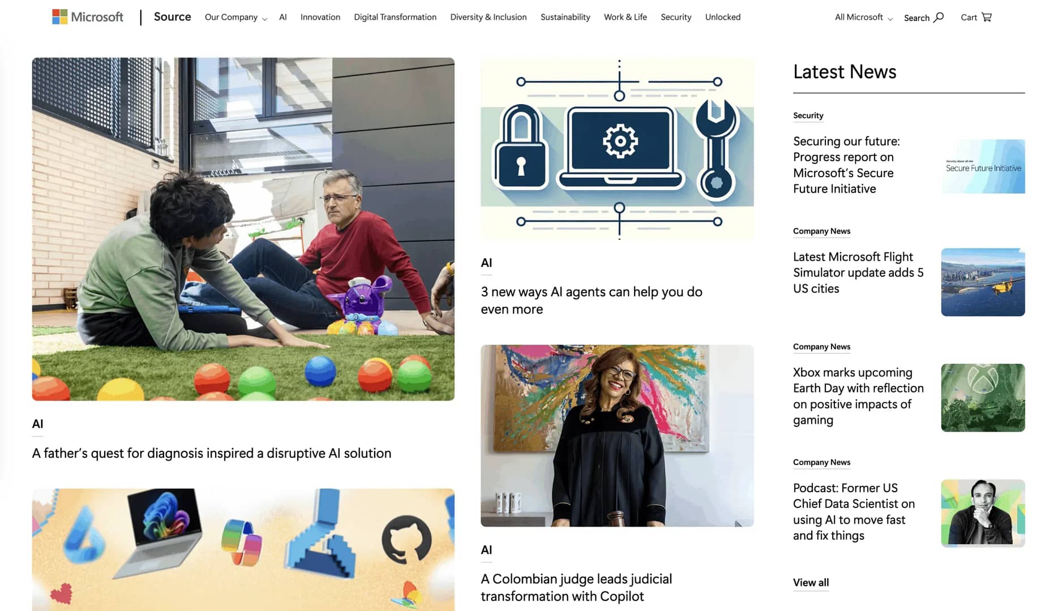Open the podcast portrait thumbnail
Screen dimensions: 1050x611
pyautogui.click(x=983, y=513)
